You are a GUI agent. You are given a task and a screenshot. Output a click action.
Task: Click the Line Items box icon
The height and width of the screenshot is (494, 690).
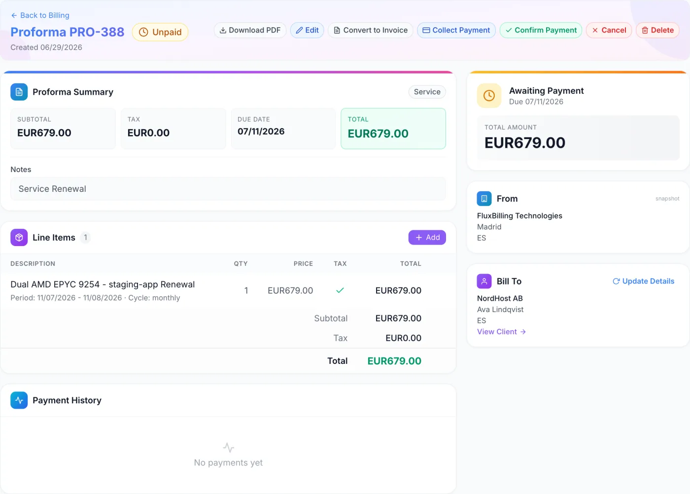[19, 238]
